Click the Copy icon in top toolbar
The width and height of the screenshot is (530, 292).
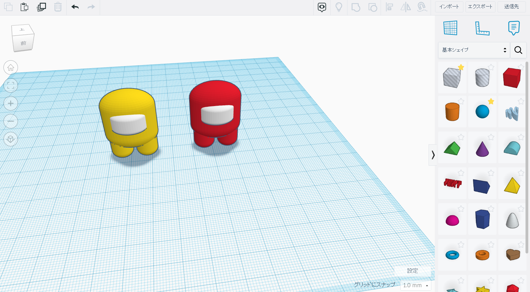[x=8, y=7]
